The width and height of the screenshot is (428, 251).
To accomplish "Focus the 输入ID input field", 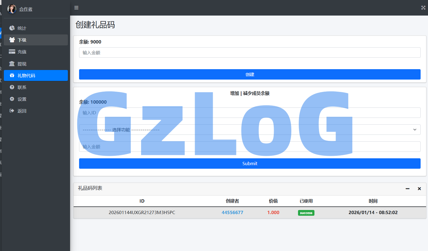I will coord(250,113).
